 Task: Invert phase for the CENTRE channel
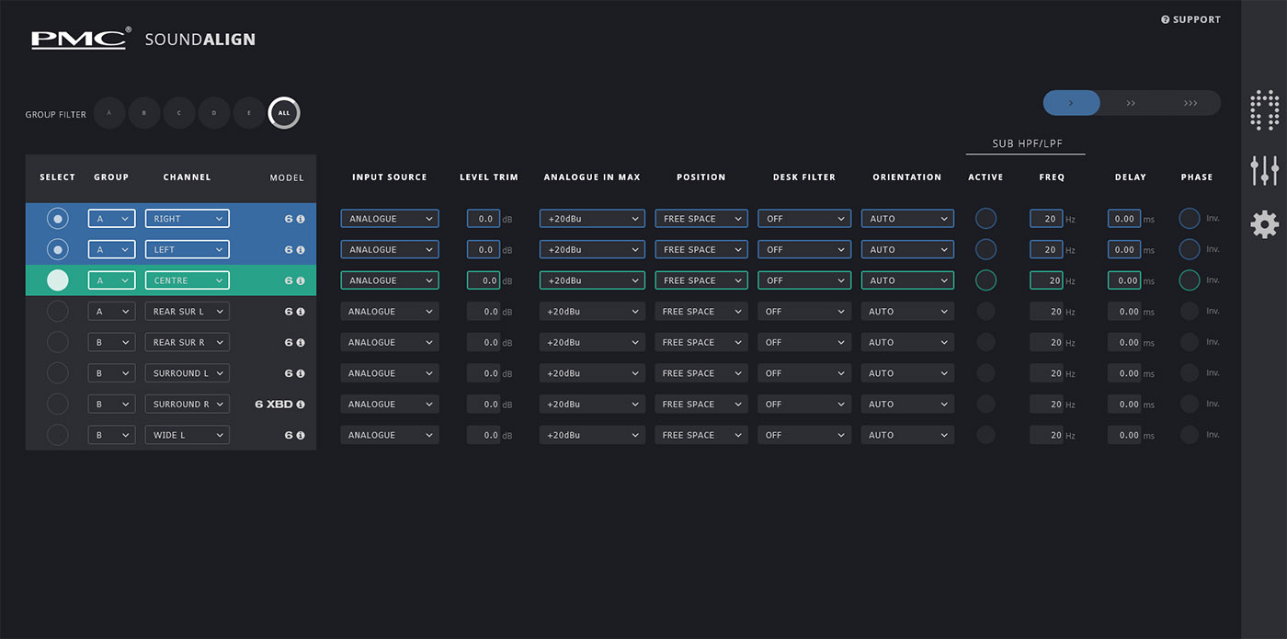click(x=1190, y=280)
